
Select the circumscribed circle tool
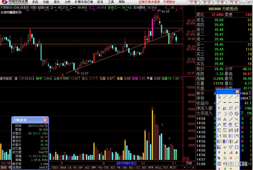coord(237,114)
